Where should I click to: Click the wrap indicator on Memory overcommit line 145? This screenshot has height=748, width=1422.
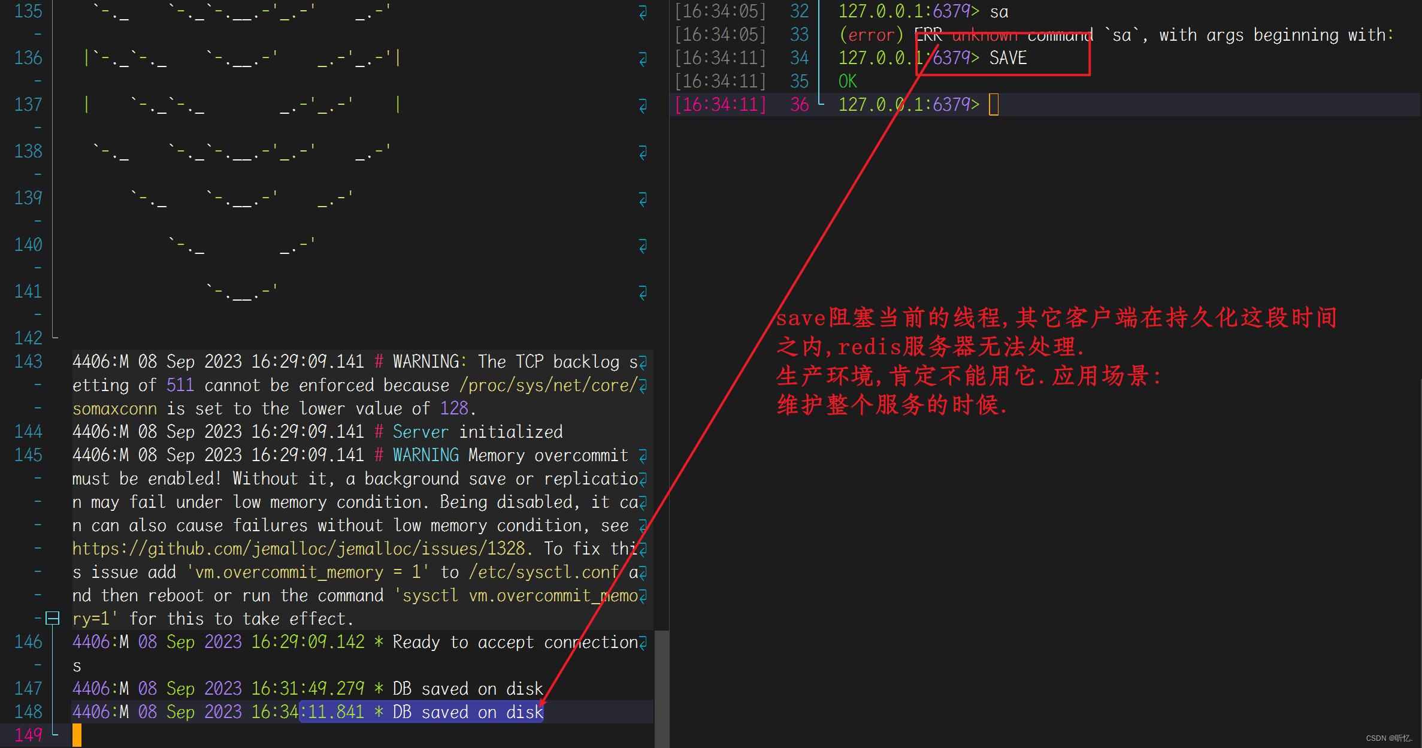pos(643,456)
